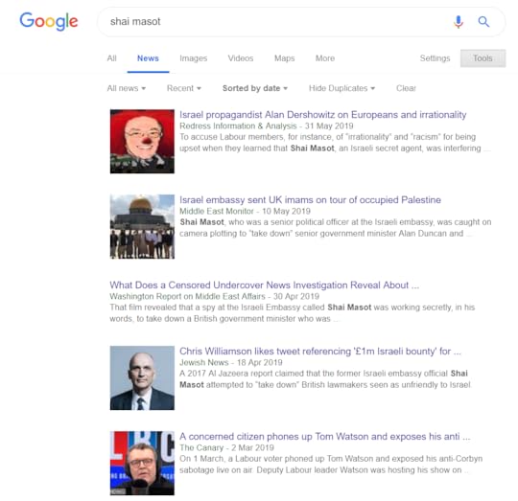Click the voice search microphone icon
518x501 pixels.
click(459, 22)
